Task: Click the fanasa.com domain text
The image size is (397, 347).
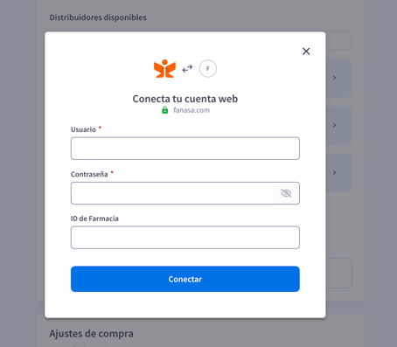Action: (192, 110)
